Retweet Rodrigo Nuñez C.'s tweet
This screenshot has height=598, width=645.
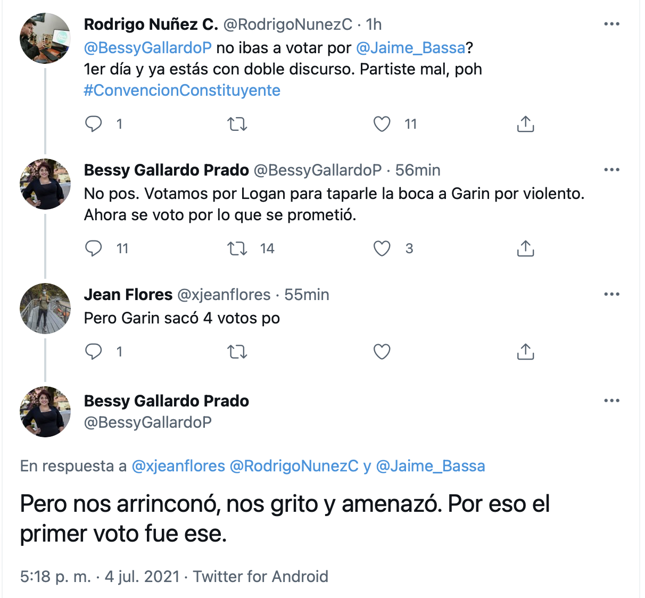tap(237, 124)
